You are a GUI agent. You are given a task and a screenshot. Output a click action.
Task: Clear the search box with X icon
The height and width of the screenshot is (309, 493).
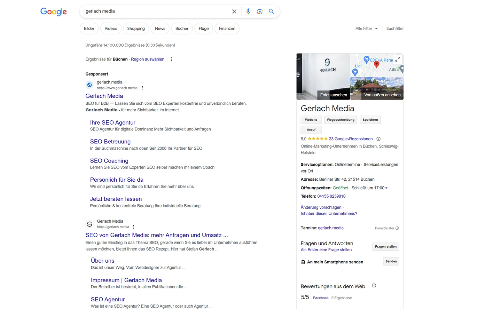pyautogui.click(x=234, y=11)
